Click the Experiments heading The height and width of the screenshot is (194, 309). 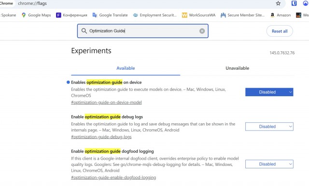[x=91, y=51]
